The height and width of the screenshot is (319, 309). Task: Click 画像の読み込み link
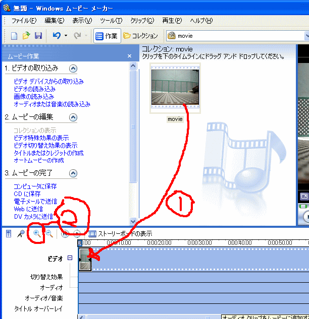coord(34,97)
